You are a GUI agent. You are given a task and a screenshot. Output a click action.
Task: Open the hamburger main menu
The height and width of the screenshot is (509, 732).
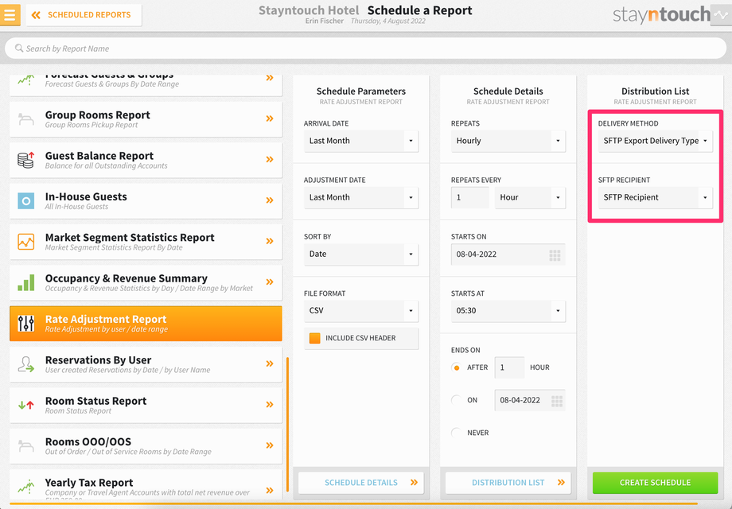[10, 14]
